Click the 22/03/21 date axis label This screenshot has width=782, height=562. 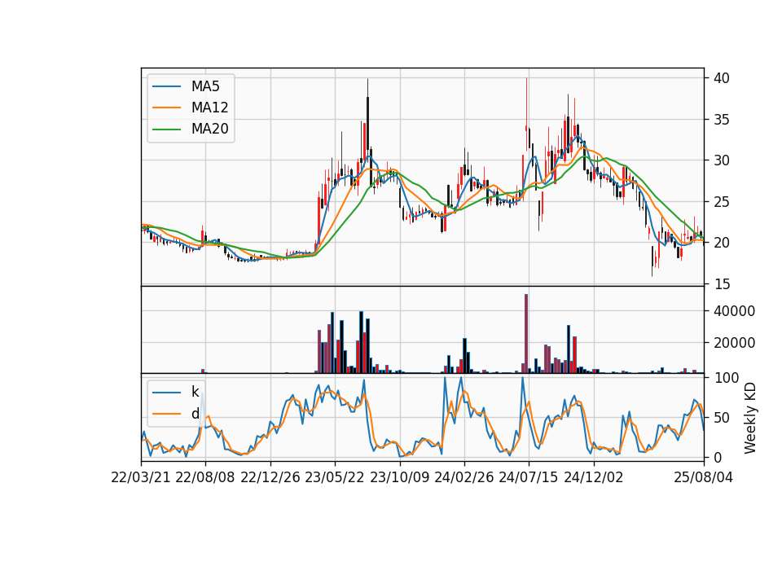point(141,477)
